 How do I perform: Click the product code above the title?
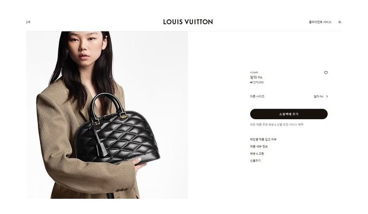[x=254, y=72]
